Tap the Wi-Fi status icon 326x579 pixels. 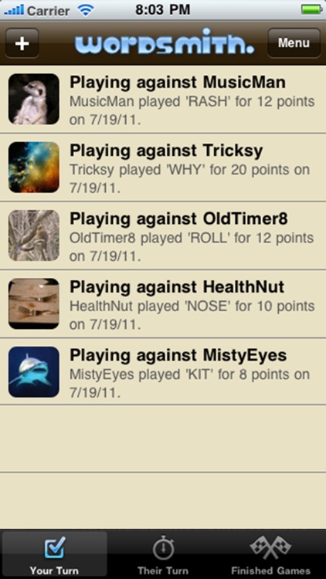tap(86, 10)
